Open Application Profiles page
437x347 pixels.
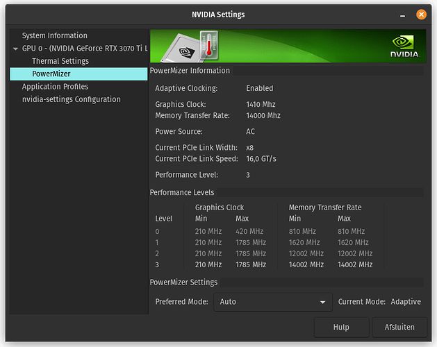pos(55,87)
